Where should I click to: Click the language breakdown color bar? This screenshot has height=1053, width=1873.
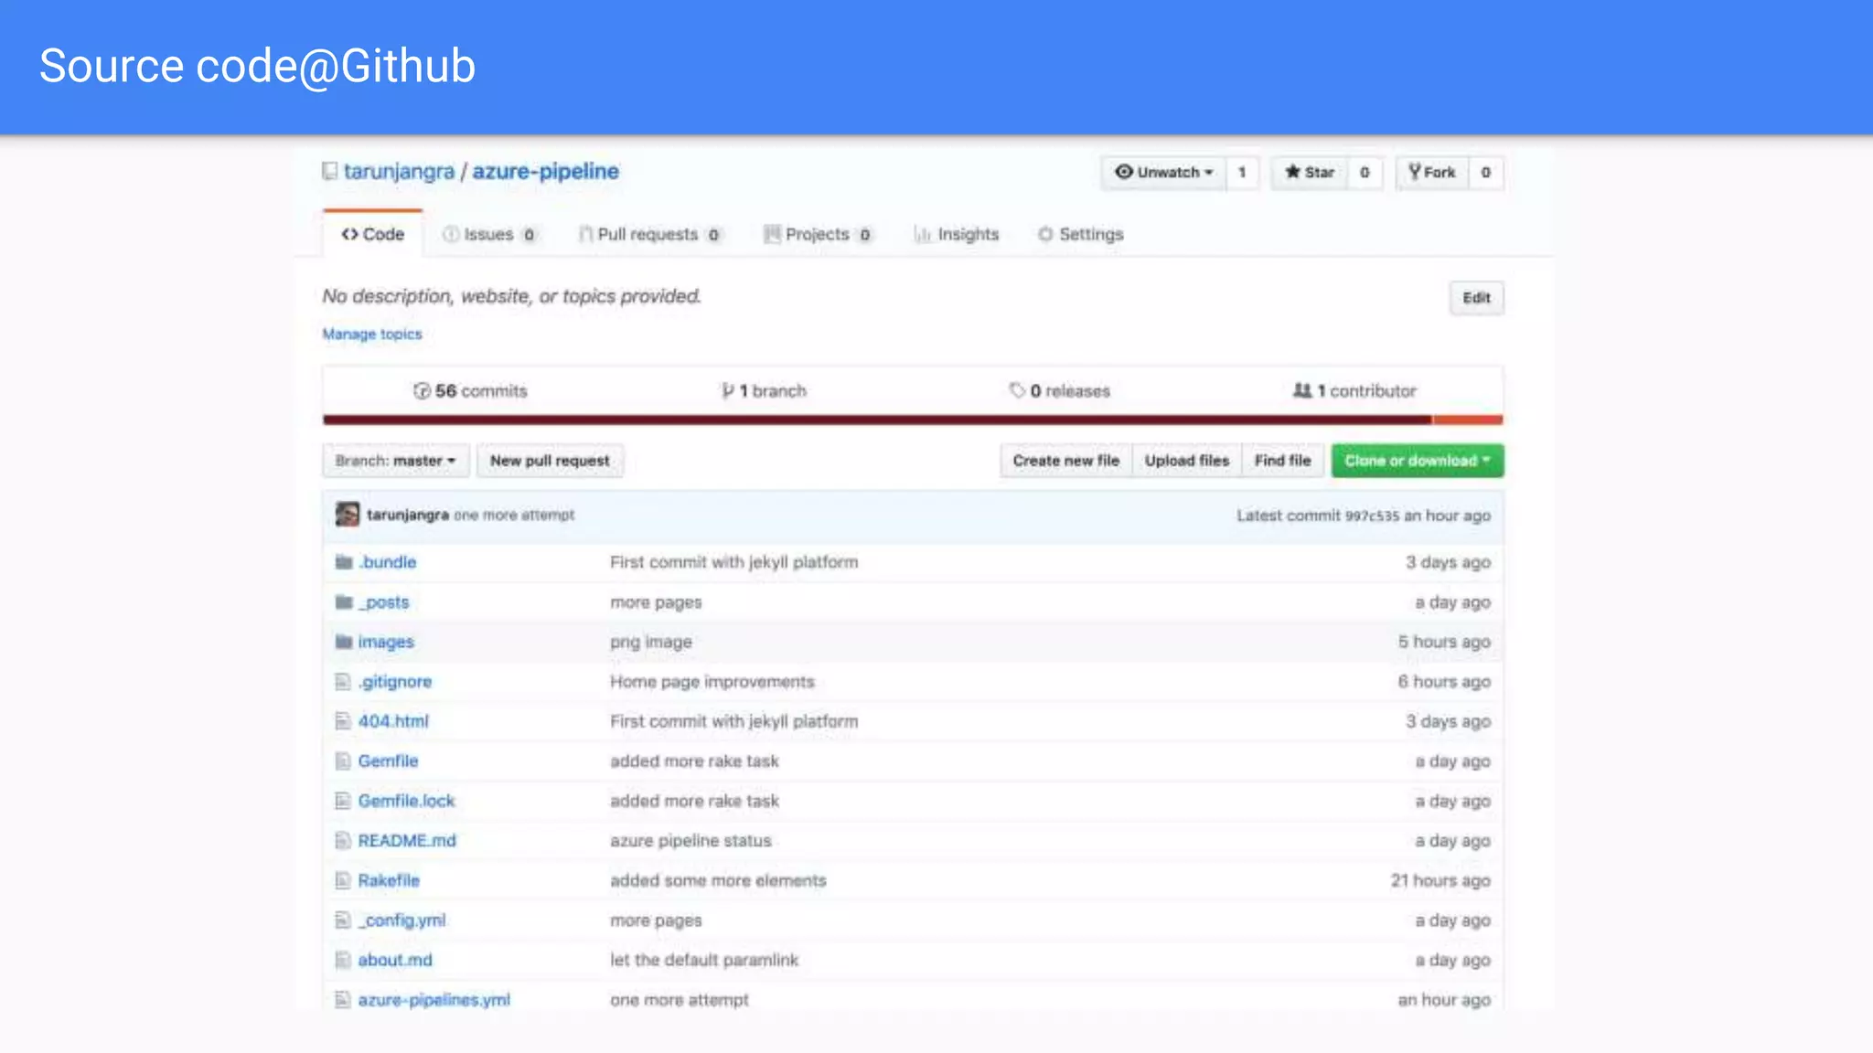[913, 420]
